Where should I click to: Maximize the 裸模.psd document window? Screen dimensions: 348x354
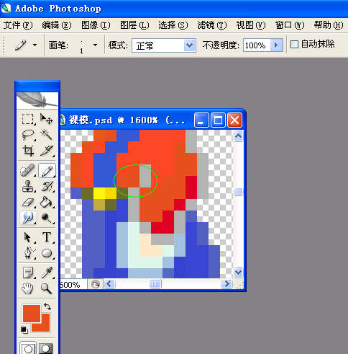(x=218, y=120)
